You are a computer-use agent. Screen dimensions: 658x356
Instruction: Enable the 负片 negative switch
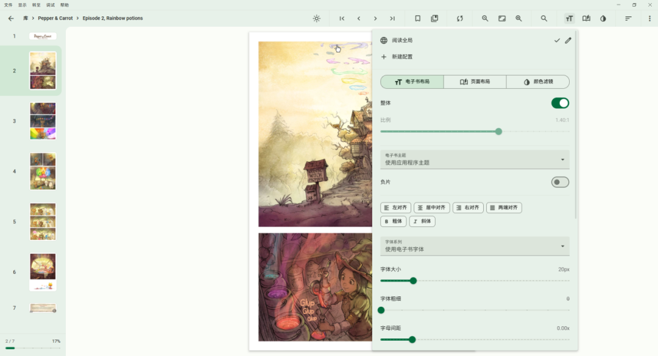click(x=561, y=182)
